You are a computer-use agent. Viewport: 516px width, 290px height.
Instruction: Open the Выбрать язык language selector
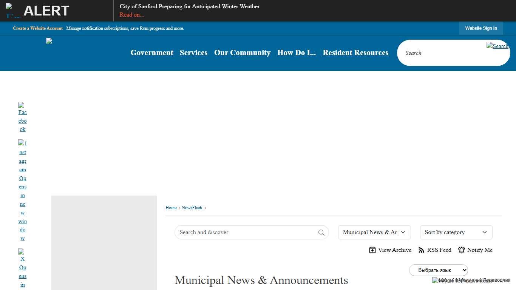point(438,270)
